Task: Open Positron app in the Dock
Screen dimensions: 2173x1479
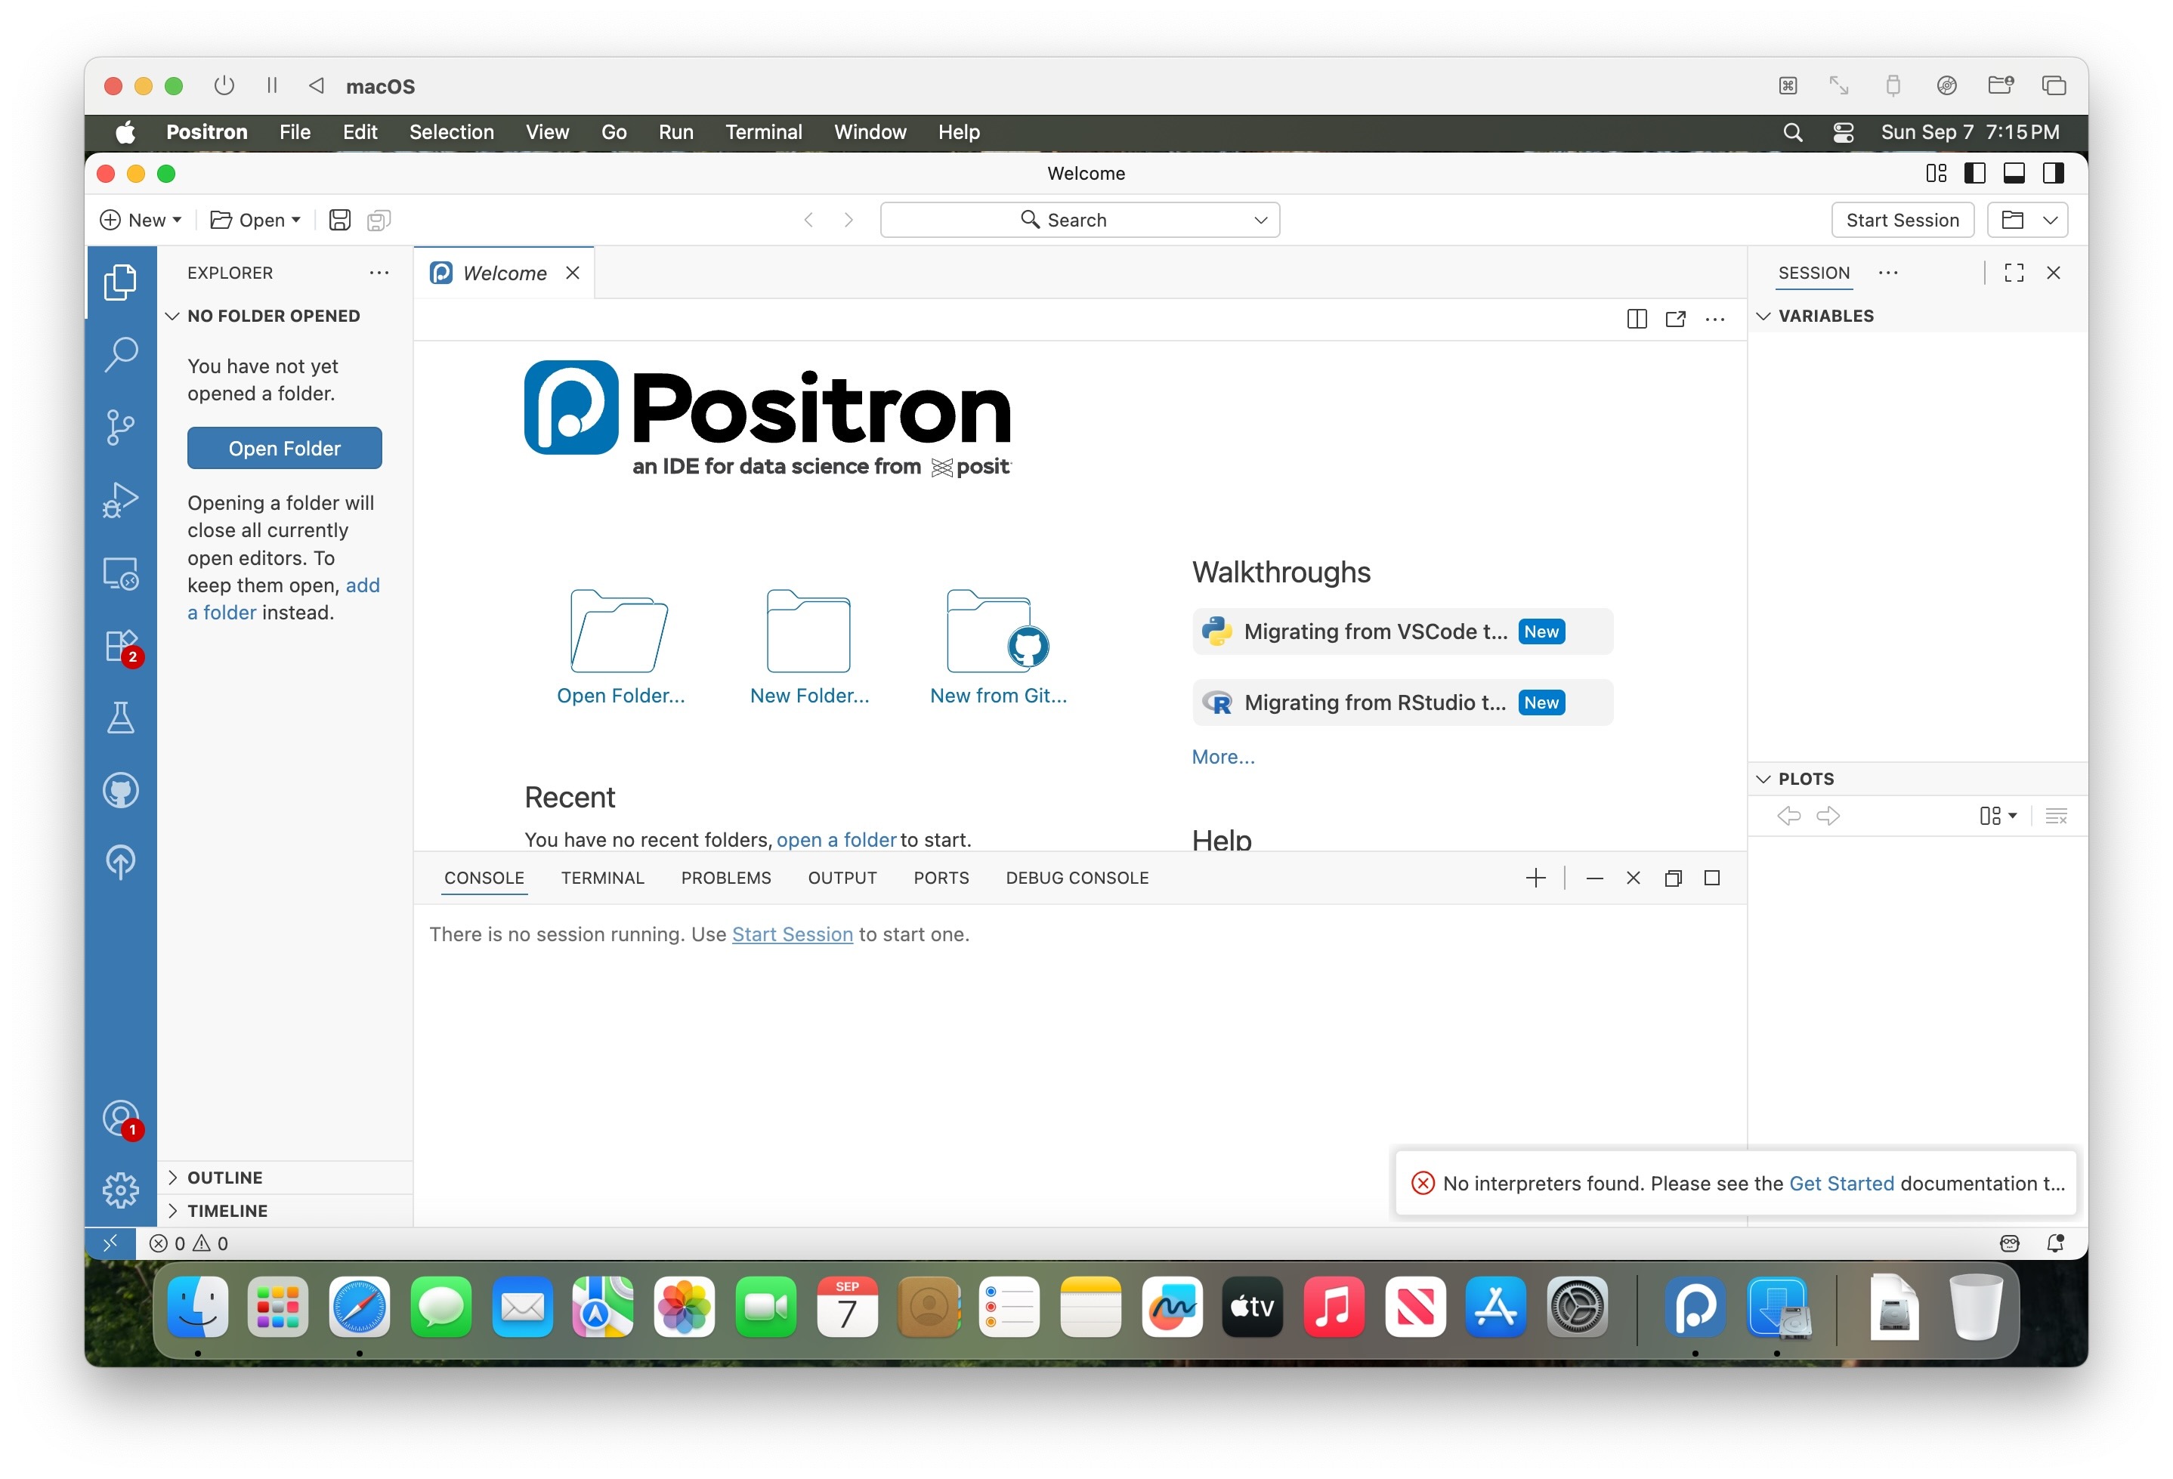Action: pos(1694,1306)
